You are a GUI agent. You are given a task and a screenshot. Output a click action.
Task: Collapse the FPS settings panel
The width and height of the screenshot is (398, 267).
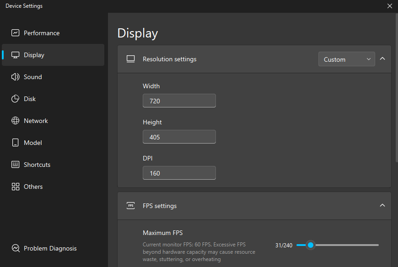[x=382, y=205]
